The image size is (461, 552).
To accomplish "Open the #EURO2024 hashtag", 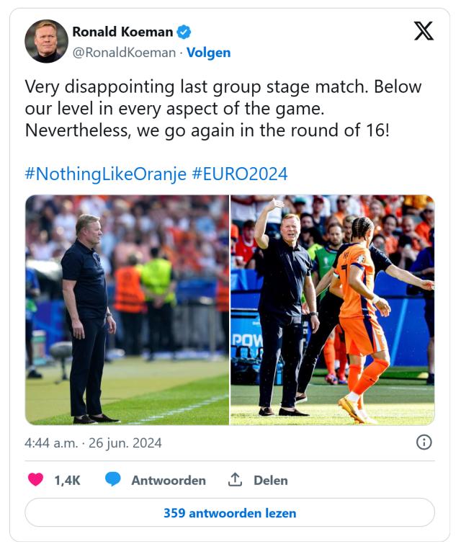I will click(239, 174).
